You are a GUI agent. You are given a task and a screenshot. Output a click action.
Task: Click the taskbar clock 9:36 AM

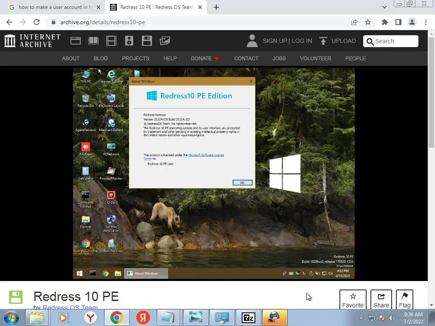[413, 318]
